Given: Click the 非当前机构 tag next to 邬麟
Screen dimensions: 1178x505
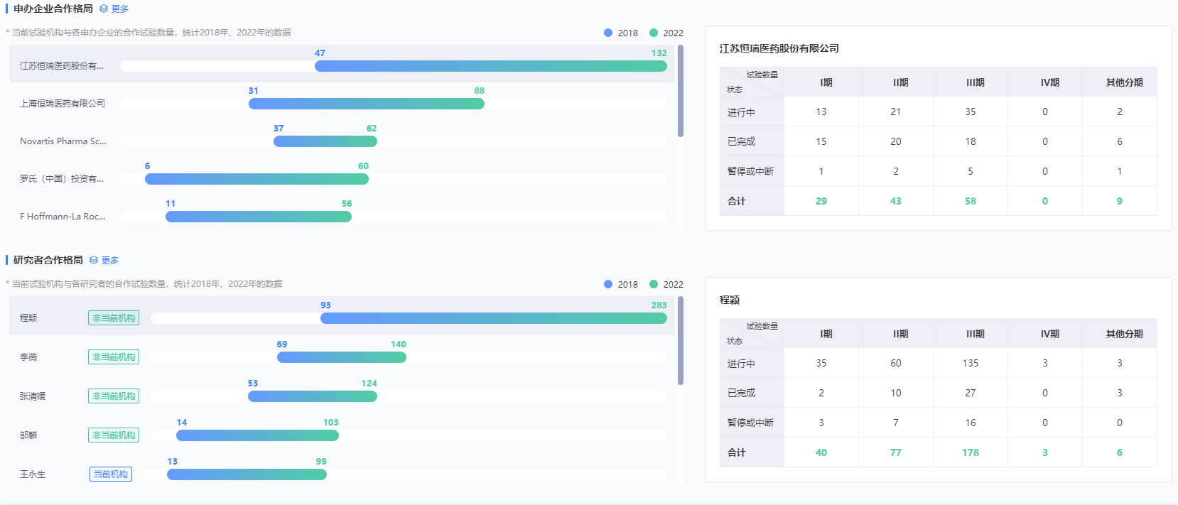Looking at the screenshot, I should point(114,435).
